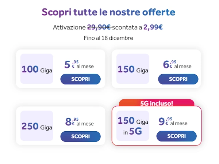Click the 100 Giga tile
219x164 pixels.
(37, 69)
